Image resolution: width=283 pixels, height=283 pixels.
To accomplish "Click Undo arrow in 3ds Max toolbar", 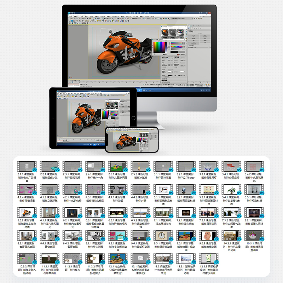I will (70, 19).
